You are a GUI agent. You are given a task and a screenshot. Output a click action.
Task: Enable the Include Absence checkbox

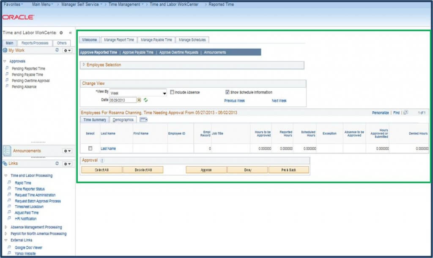(x=172, y=92)
